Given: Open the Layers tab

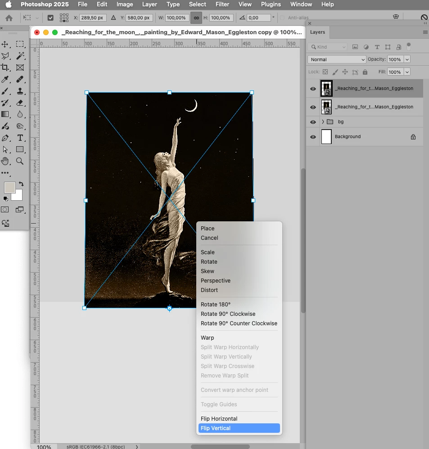Looking at the screenshot, I should pyautogui.click(x=317, y=32).
